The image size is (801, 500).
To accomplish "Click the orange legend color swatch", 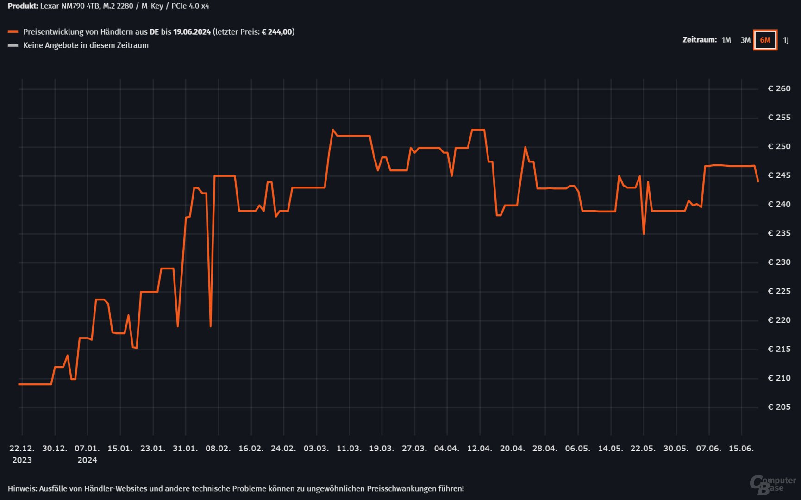I will [x=13, y=32].
